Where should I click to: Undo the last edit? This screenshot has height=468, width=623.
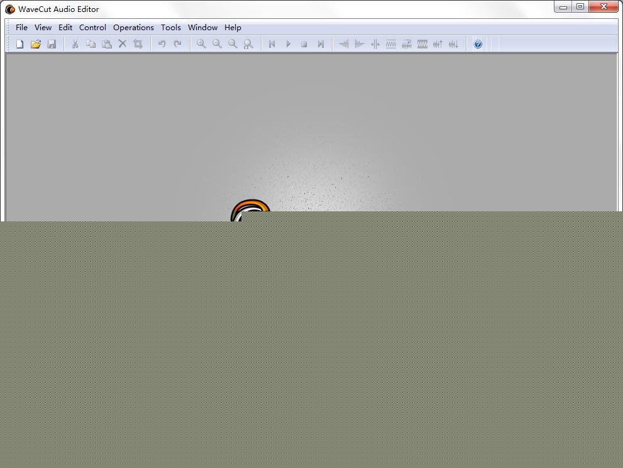pyautogui.click(x=162, y=44)
